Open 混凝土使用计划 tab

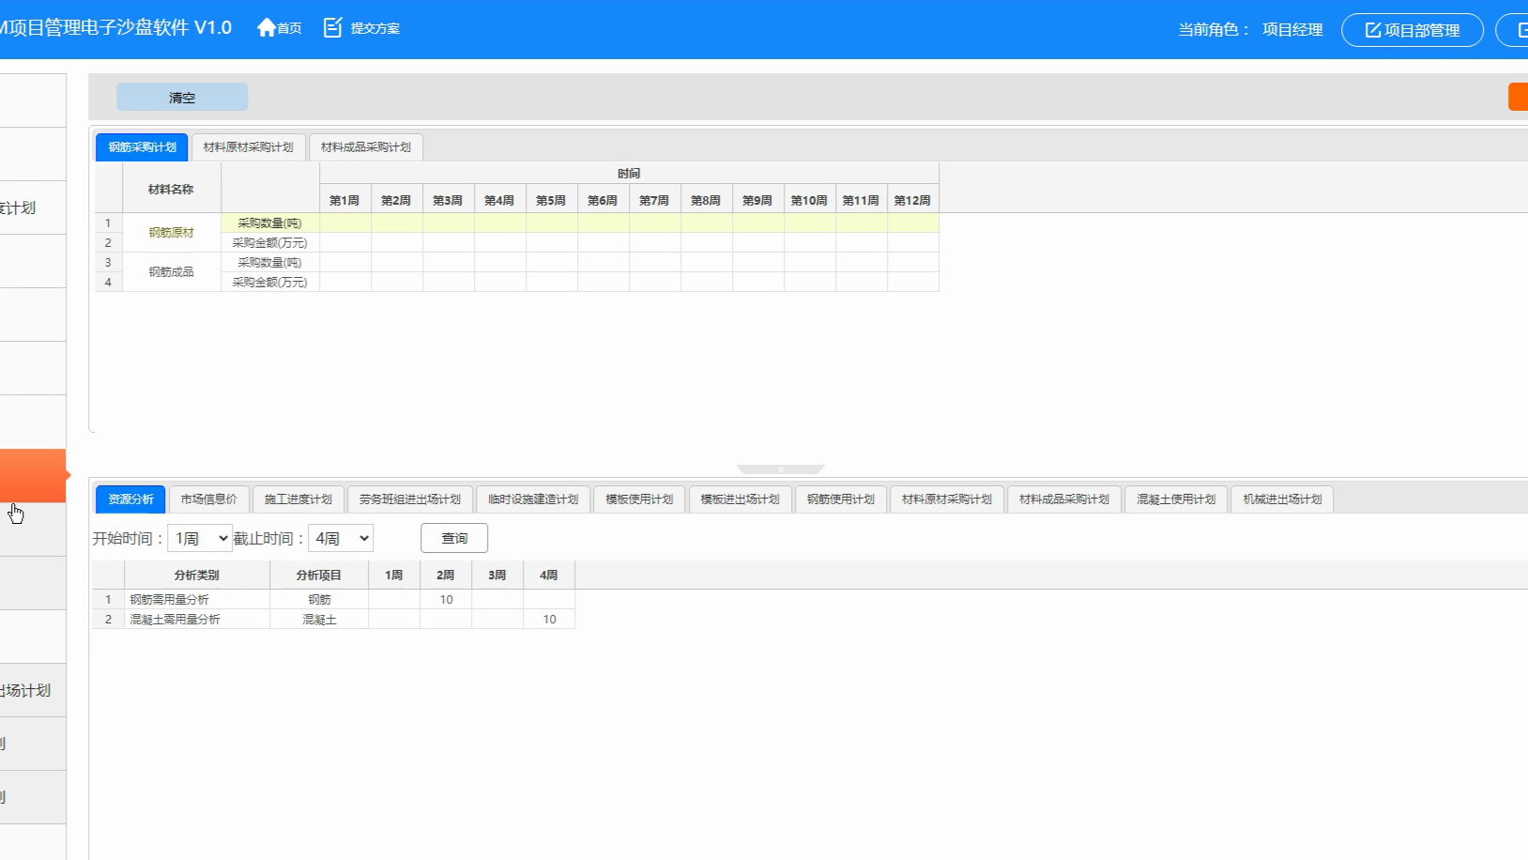(1175, 499)
